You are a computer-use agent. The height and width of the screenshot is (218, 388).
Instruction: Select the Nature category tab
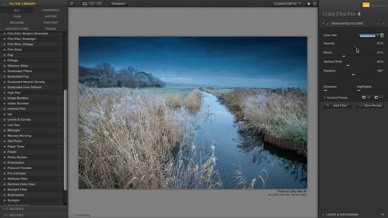pyautogui.click(x=51, y=16)
